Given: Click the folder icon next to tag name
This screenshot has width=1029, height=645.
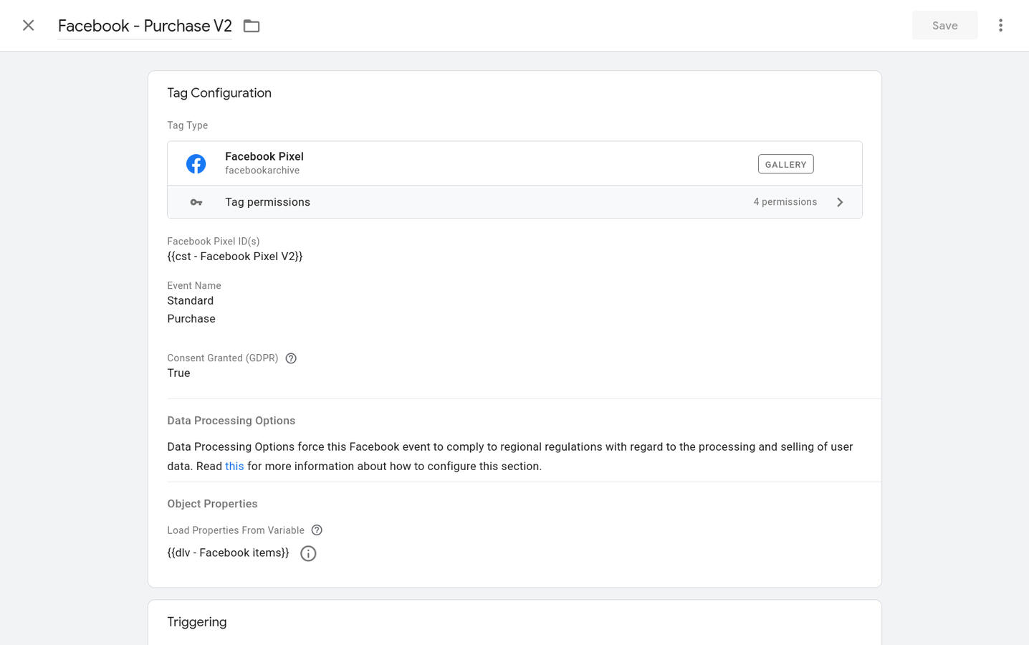Looking at the screenshot, I should click(252, 26).
